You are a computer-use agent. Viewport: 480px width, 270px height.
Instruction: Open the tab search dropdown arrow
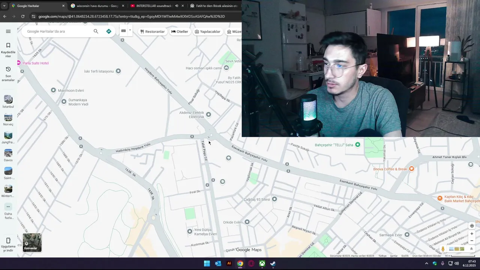pos(4,6)
